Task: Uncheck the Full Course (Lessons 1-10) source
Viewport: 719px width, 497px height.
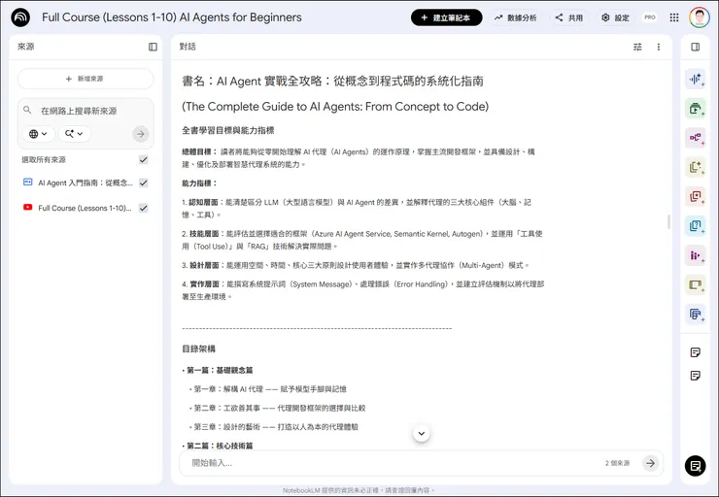Action: [144, 208]
